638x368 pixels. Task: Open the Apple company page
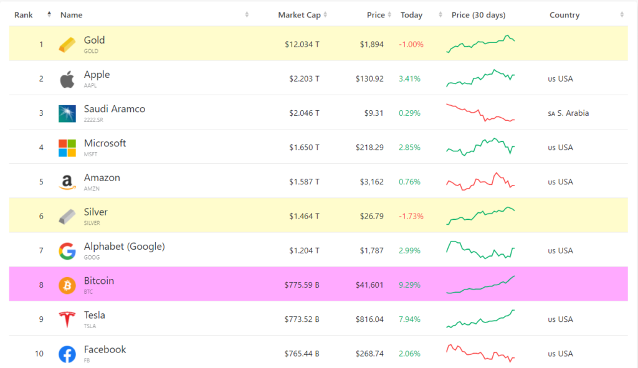[97, 75]
